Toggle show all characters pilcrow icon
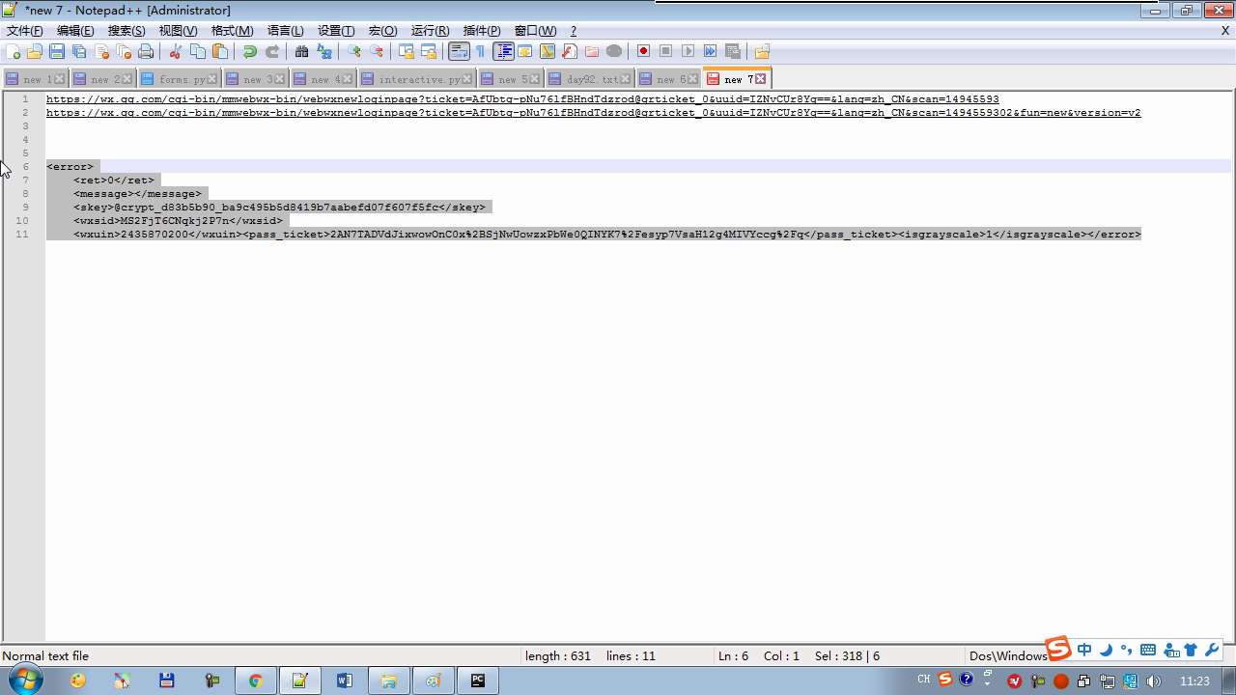The image size is (1236, 695). coord(481,51)
